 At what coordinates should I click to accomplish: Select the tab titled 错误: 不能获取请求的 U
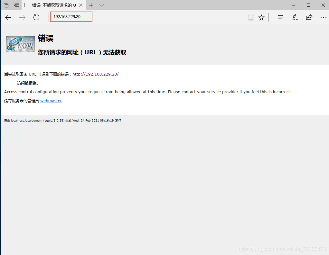(x=53, y=5)
